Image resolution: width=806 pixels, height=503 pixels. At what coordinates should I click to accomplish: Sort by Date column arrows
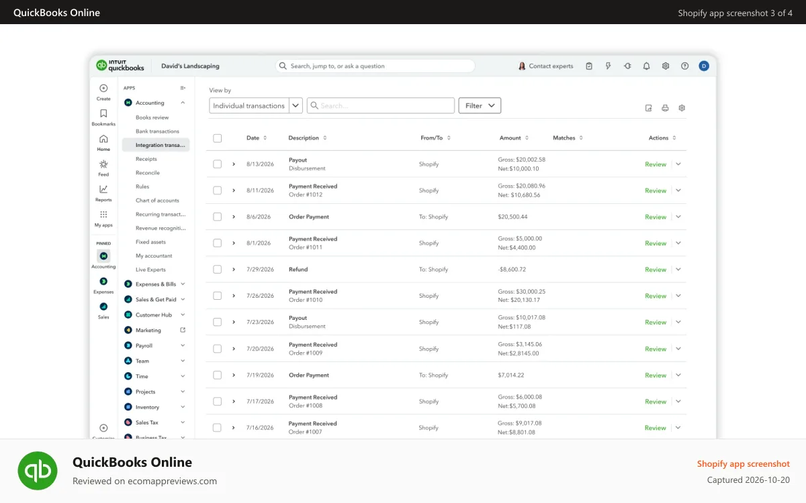(265, 138)
